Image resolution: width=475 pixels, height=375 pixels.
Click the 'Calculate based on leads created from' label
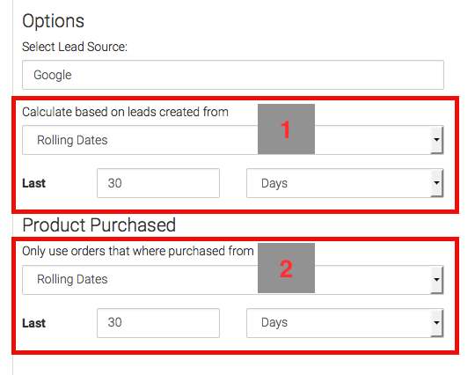pos(125,112)
